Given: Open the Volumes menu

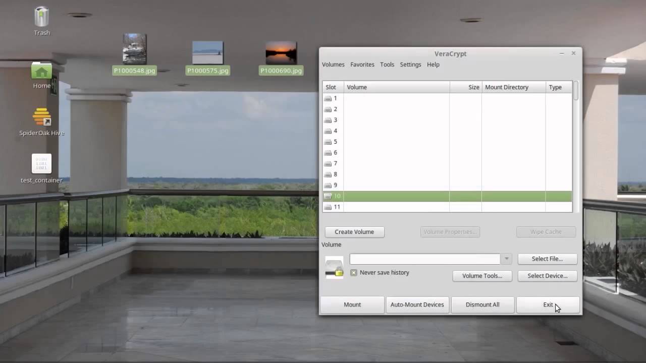Looking at the screenshot, I should click(333, 65).
